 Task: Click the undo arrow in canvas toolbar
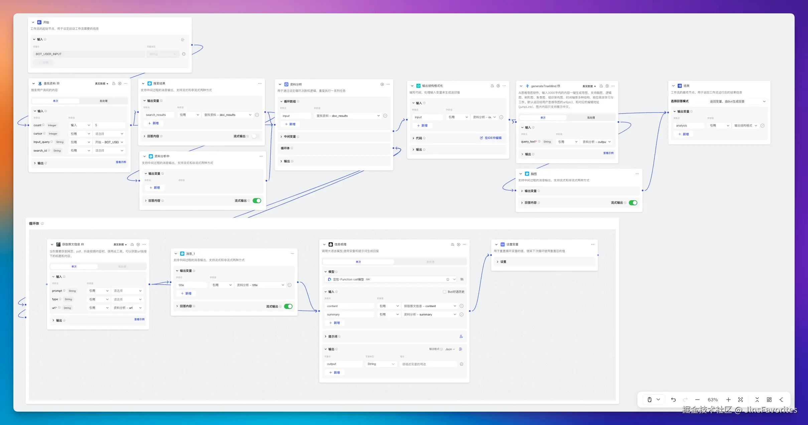point(673,400)
